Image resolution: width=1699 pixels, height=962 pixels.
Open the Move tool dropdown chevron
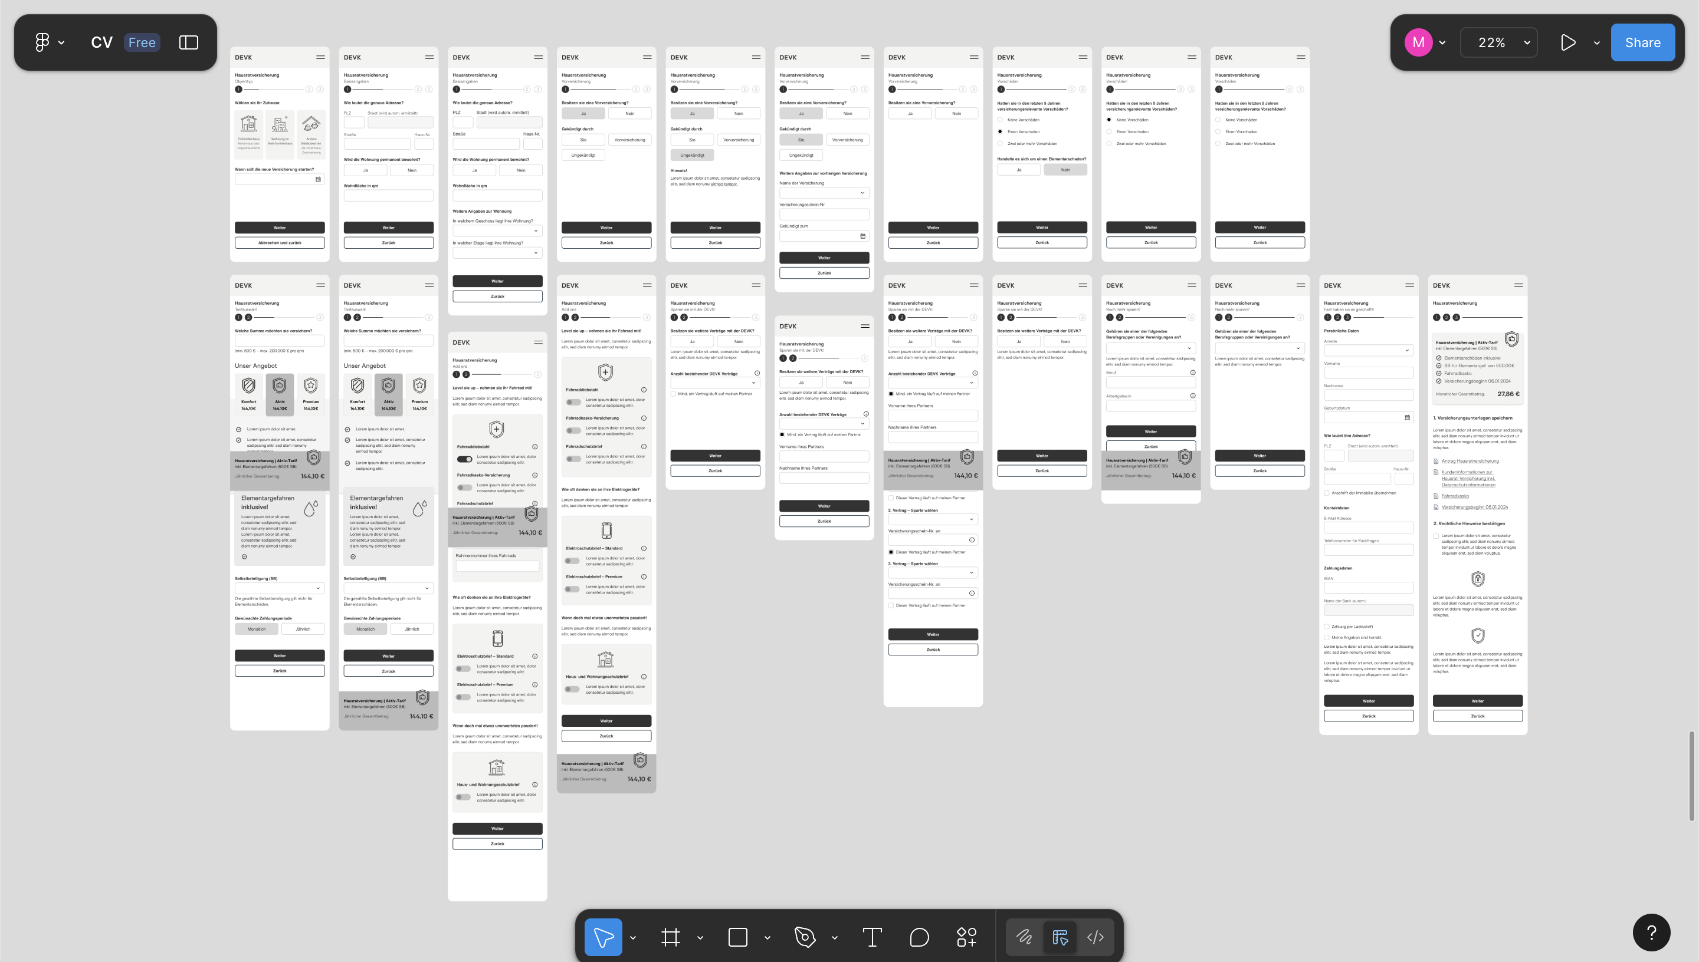point(634,937)
